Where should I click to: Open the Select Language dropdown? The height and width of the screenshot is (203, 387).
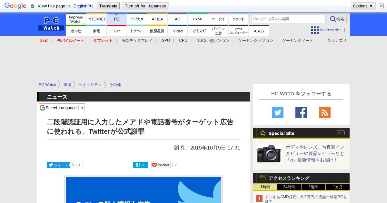point(62,108)
